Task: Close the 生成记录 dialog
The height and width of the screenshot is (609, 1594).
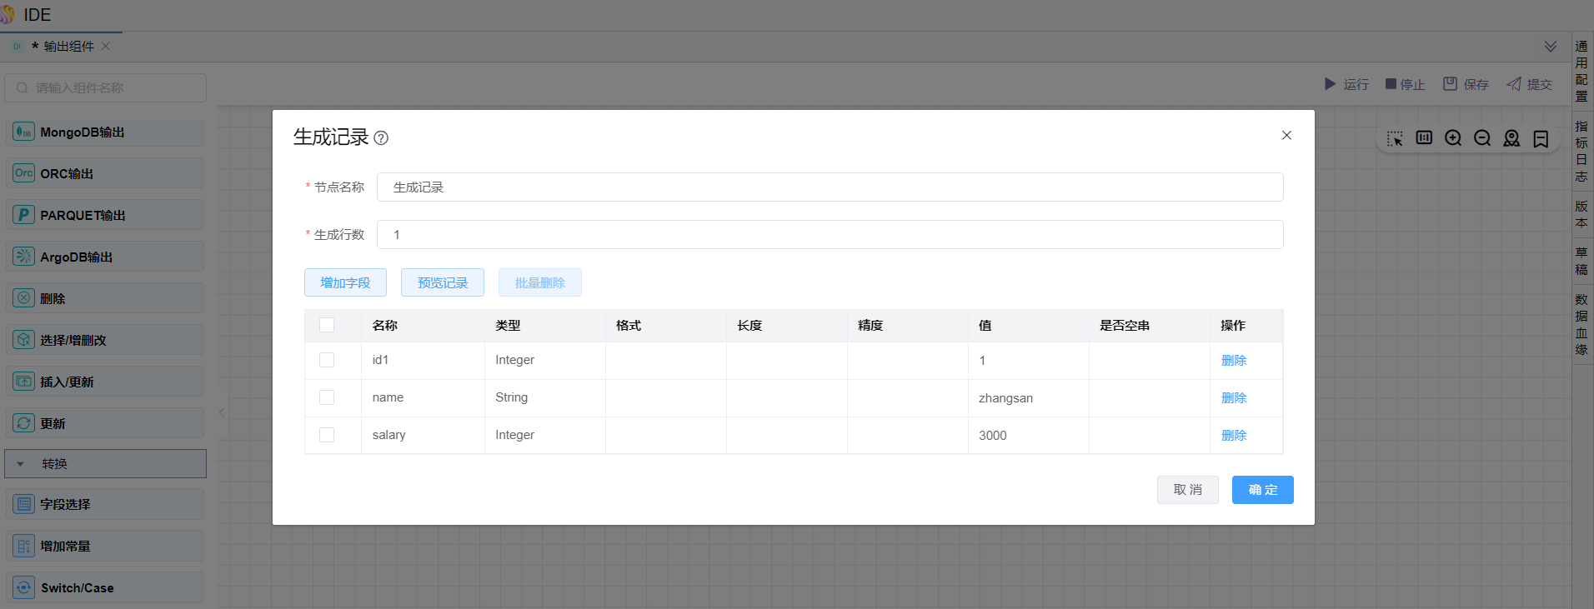Action: 1286,135
